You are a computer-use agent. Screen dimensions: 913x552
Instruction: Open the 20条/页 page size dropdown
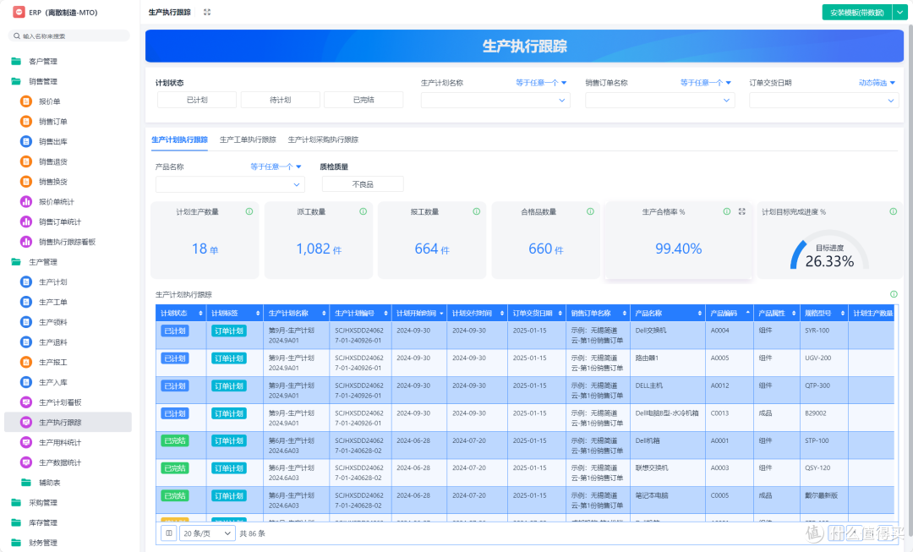coord(207,533)
